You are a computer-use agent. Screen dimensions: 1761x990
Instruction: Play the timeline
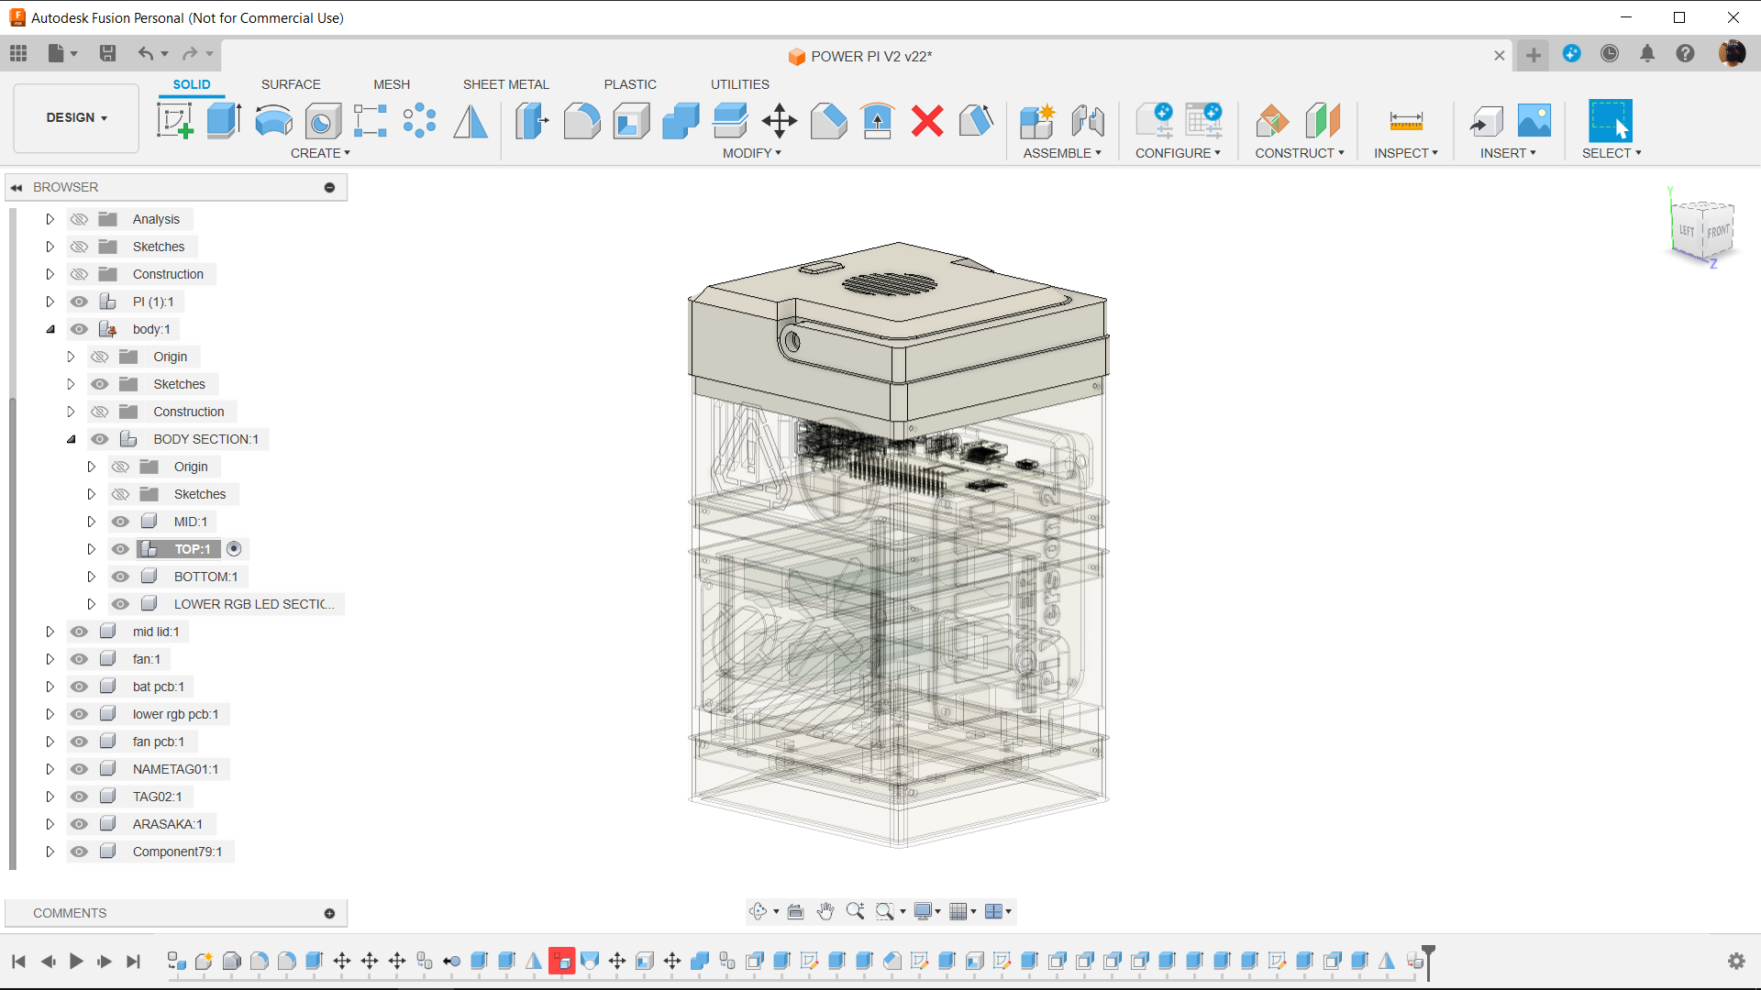tap(76, 961)
